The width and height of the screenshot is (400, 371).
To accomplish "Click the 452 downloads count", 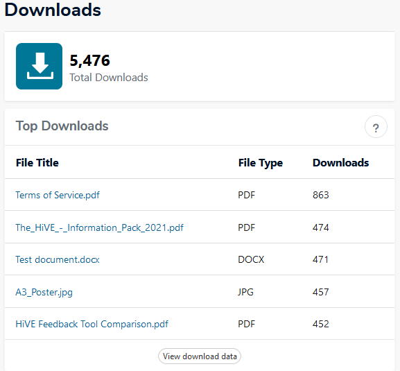I will point(321,324).
